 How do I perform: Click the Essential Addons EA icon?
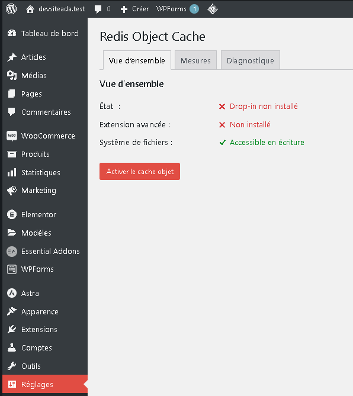coord(12,252)
